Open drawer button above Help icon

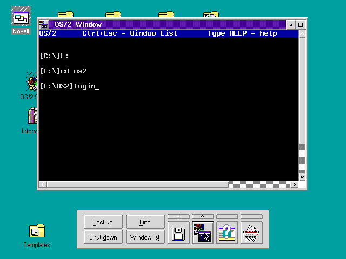(x=227, y=216)
